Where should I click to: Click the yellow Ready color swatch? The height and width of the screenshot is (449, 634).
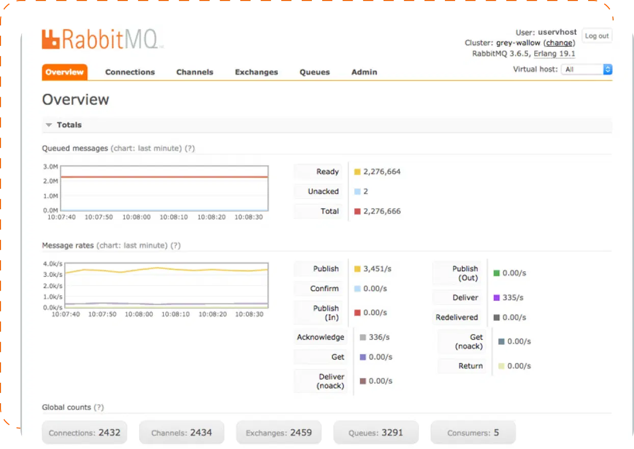pyautogui.click(x=357, y=172)
